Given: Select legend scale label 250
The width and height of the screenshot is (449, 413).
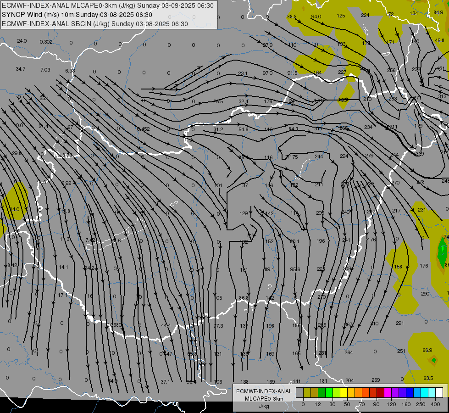Looking at the screenshot, I should (x=421, y=404).
